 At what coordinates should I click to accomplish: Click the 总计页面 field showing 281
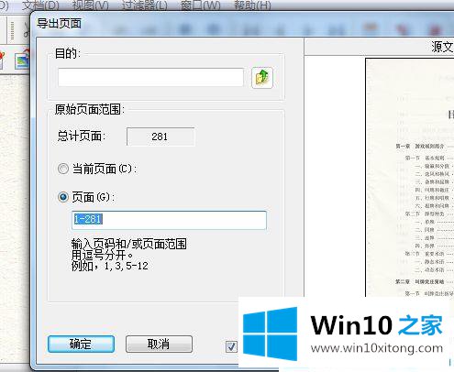coord(161,137)
